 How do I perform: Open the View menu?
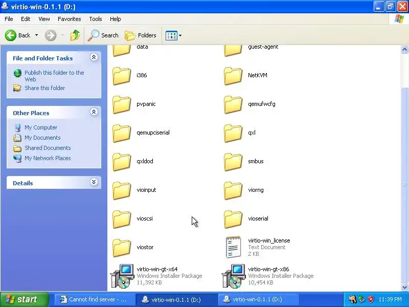click(x=44, y=19)
